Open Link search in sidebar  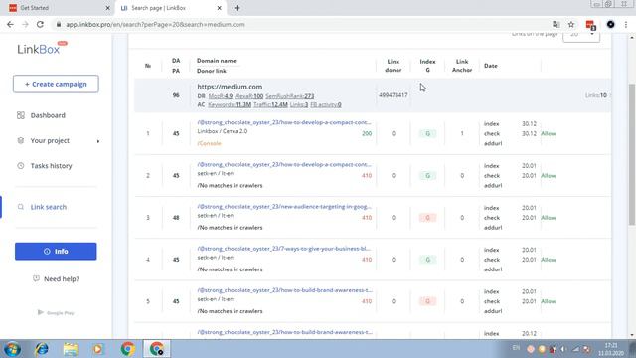[49, 207]
